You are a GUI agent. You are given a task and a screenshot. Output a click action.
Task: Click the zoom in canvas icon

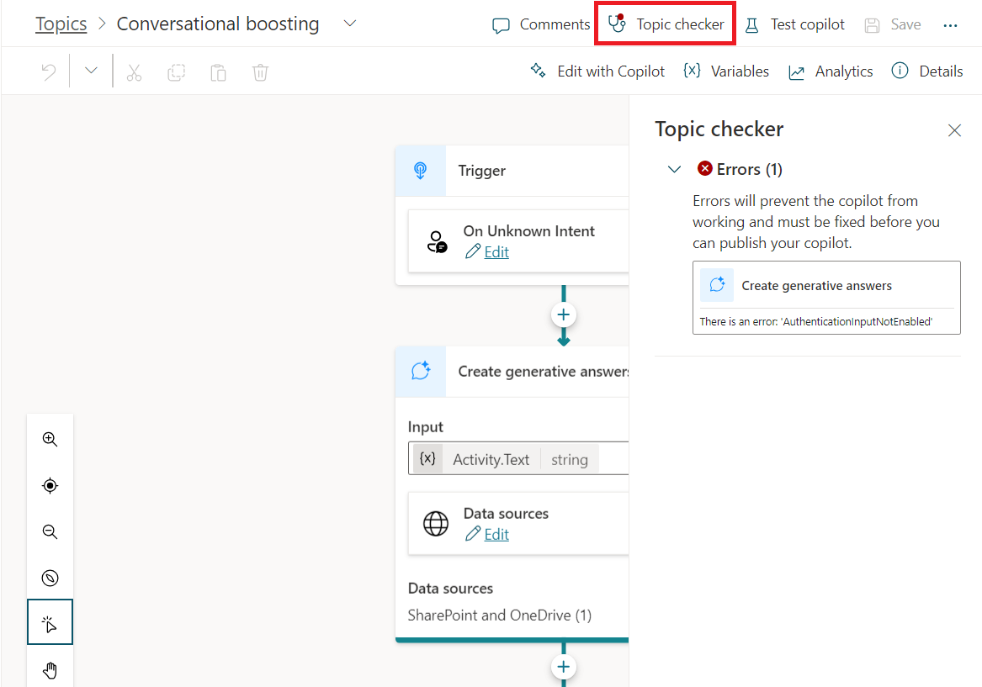pos(50,439)
